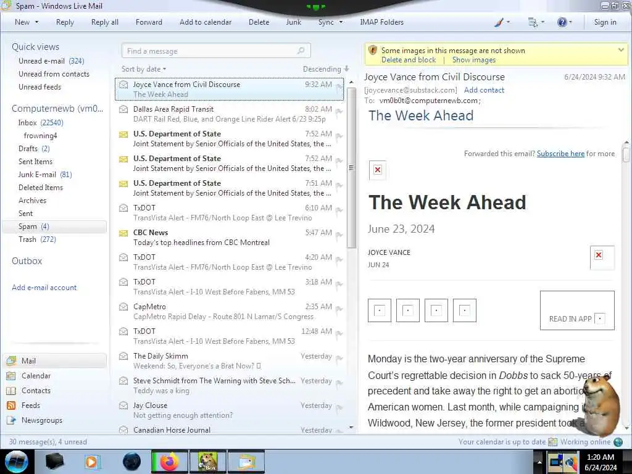Open the blue Help question icon
632x474 pixels.
click(x=562, y=22)
